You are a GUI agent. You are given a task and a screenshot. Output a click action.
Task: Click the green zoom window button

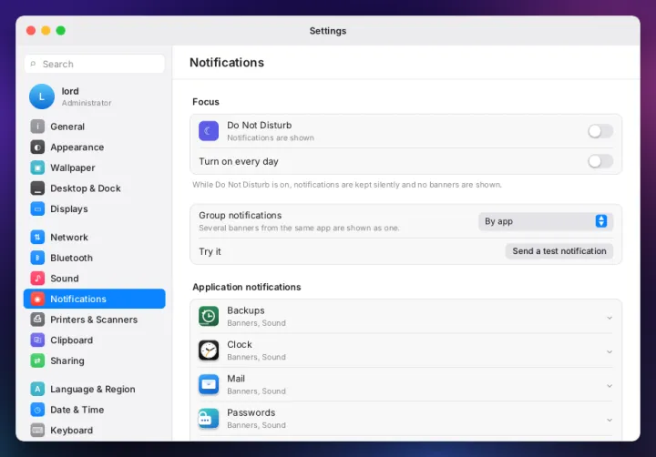point(61,31)
